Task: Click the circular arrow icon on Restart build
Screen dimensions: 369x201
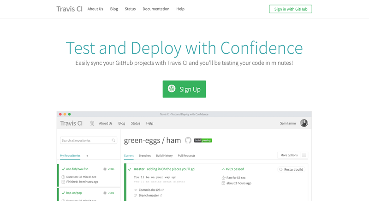Action: [x=281, y=169]
